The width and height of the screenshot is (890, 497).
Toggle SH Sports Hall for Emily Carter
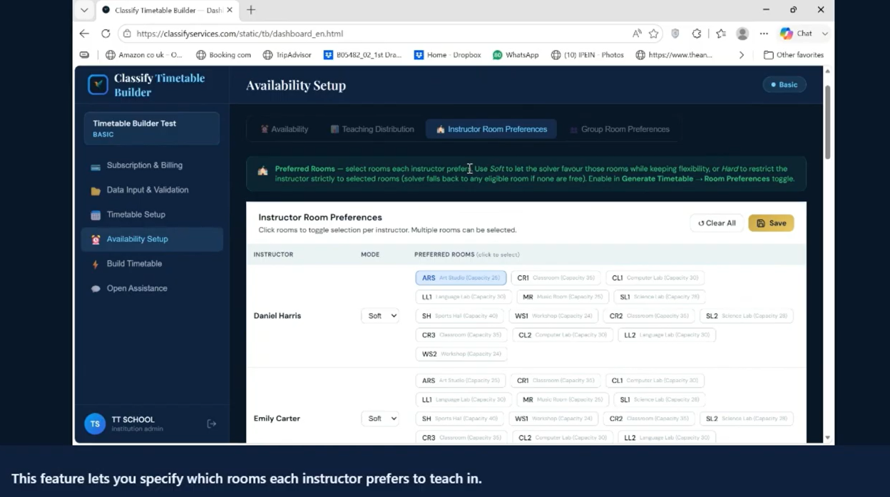point(459,419)
